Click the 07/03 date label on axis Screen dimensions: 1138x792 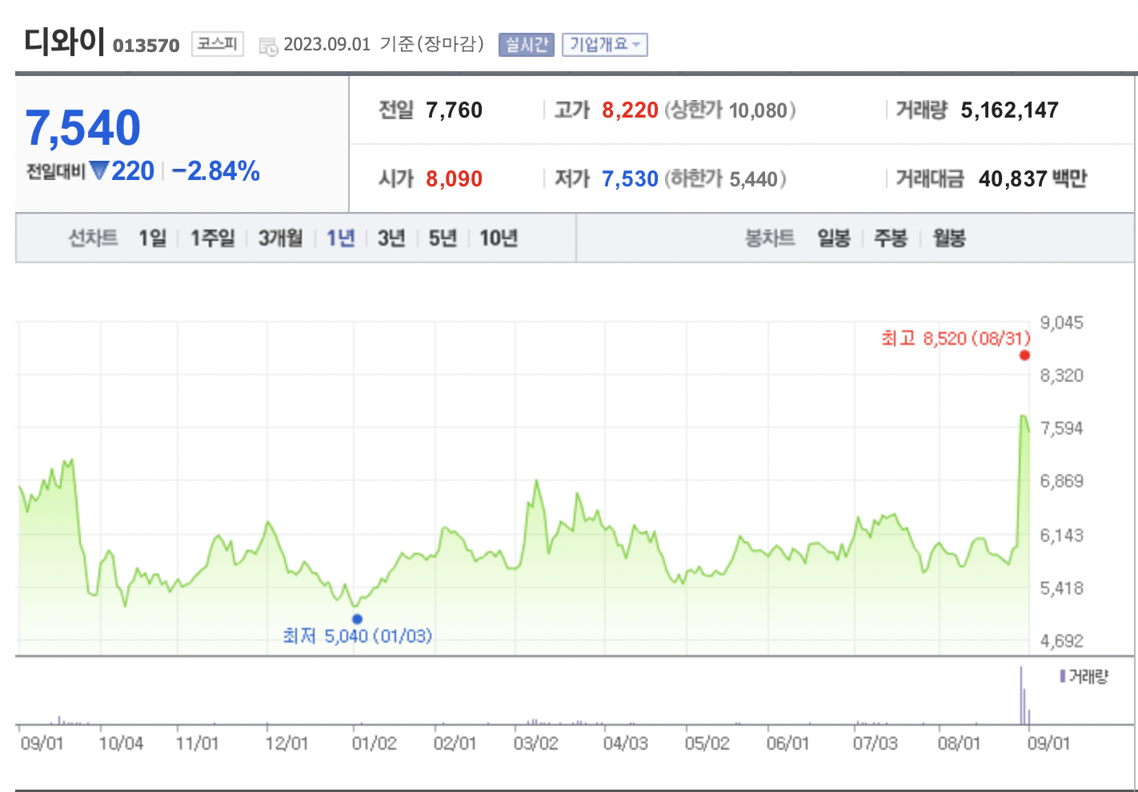pyautogui.click(x=875, y=743)
